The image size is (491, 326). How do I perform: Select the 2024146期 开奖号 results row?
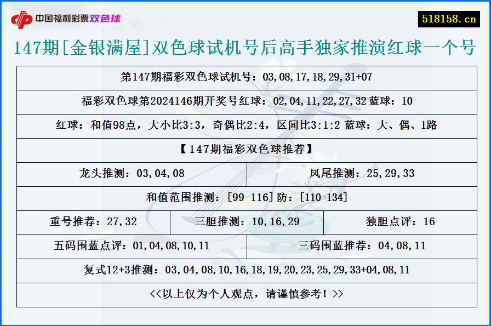245,102
